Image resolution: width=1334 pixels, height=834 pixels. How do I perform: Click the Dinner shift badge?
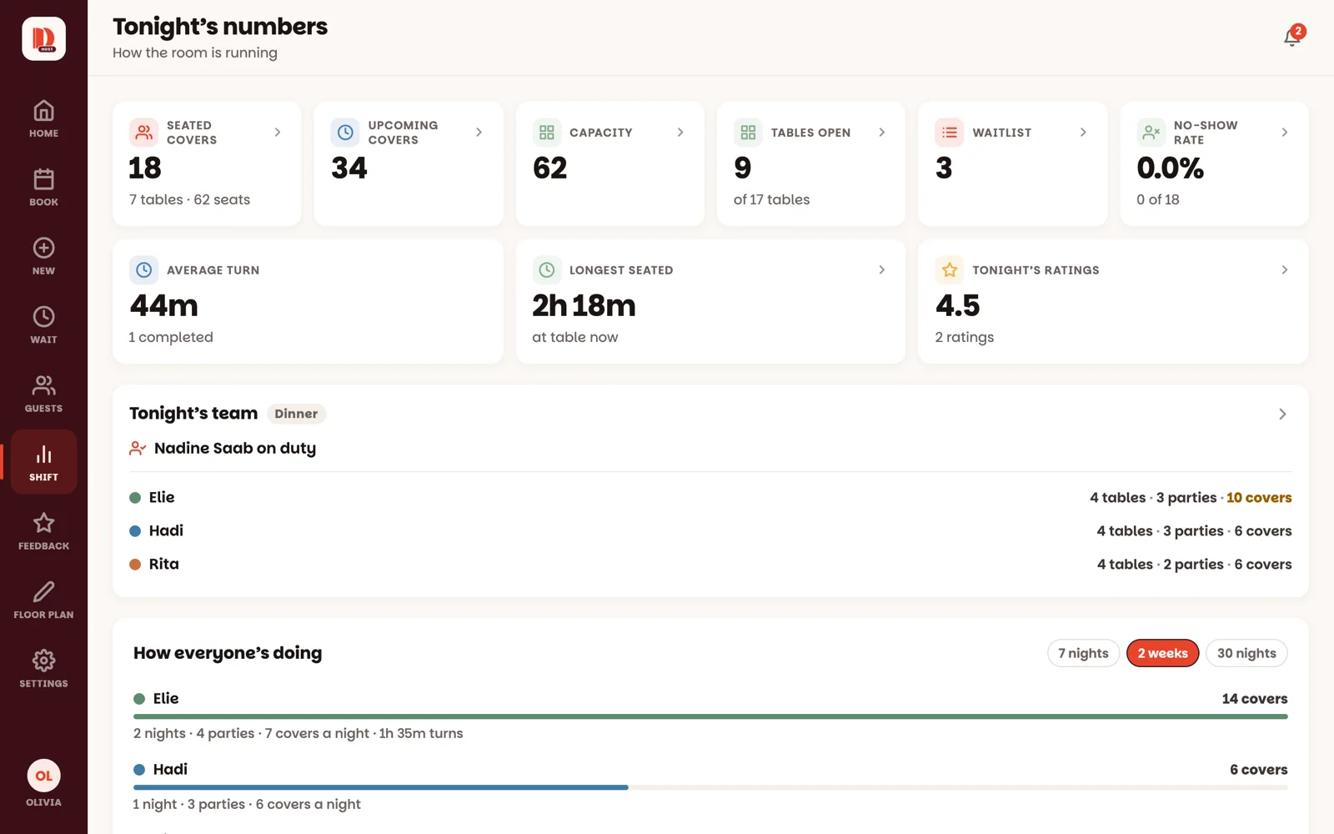click(x=296, y=414)
